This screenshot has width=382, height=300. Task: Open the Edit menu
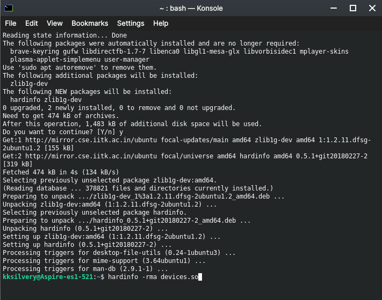(x=31, y=24)
